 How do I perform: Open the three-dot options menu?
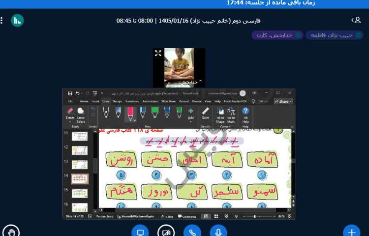[1, 21]
